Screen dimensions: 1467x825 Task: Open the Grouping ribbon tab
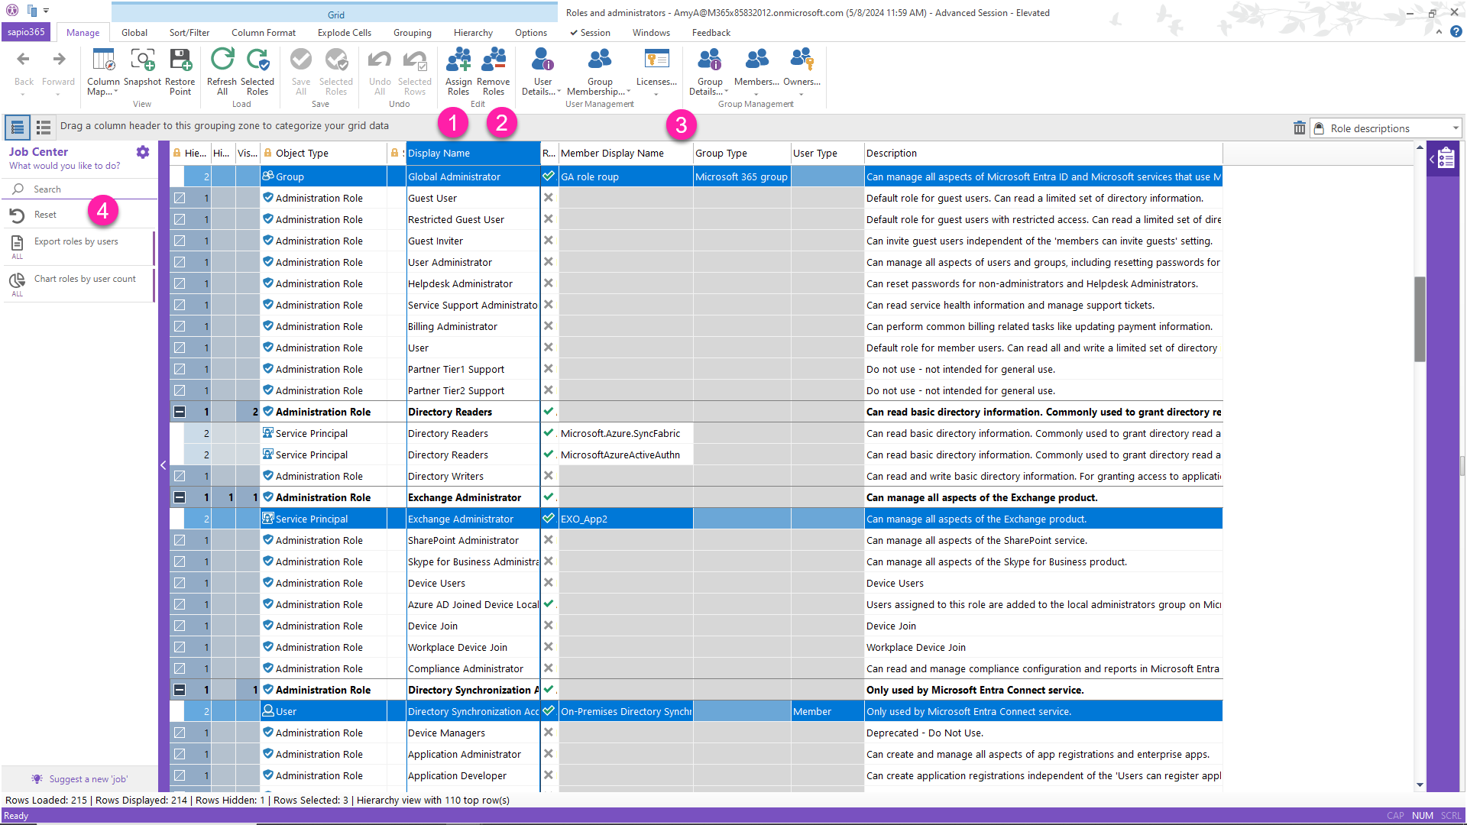[x=412, y=32]
